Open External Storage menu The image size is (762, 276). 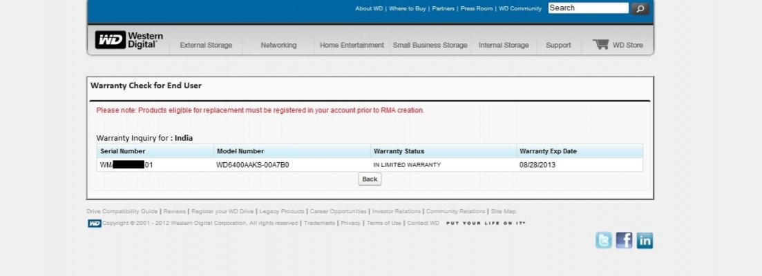pos(206,45)
